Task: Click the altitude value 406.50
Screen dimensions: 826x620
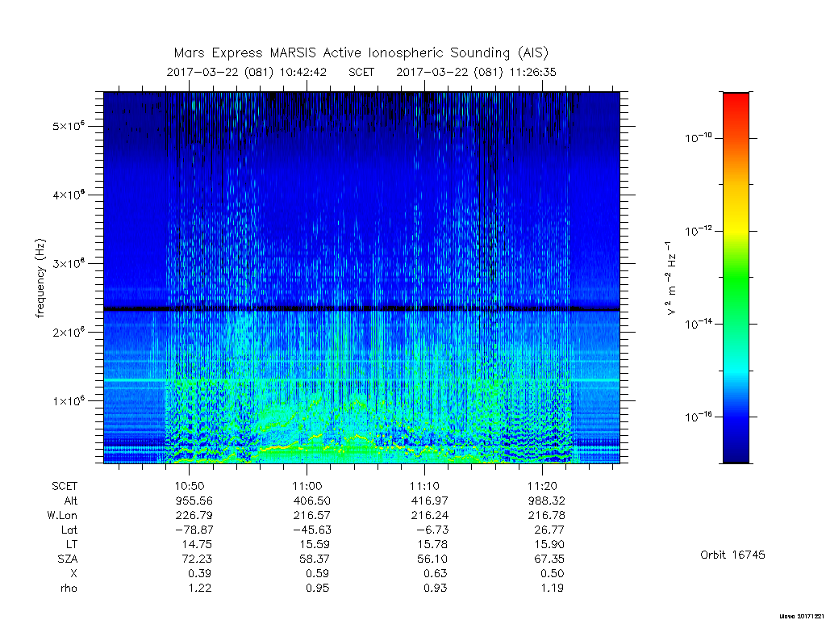Action: (x=312, y=501)
